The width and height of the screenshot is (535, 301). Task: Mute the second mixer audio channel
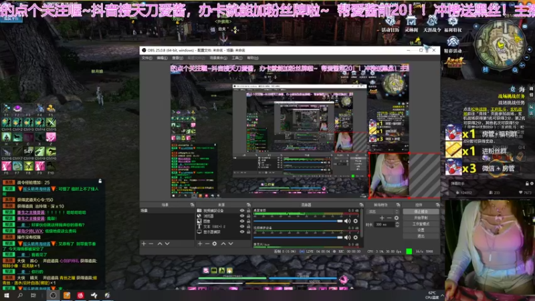[347, 237]
